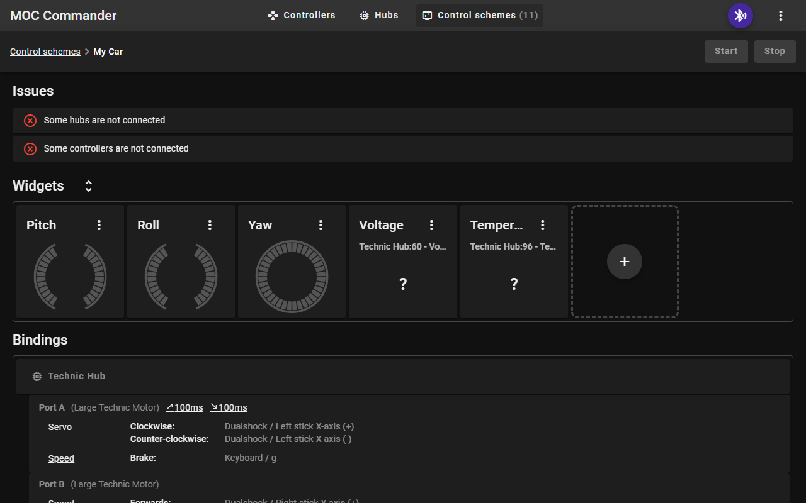This screenshot has height=503, width=806.
Task: Open the Voltage widget options menu
Action: (x=431, y=225)
